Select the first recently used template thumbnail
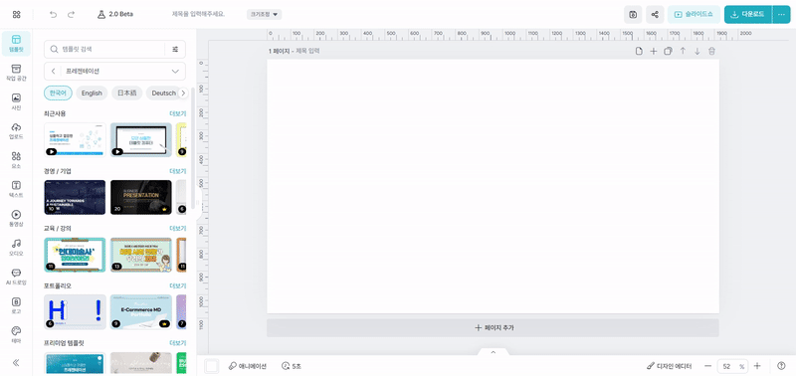This screenshot has width=796, height=376. pyautogui.click(x=76, y=139)
